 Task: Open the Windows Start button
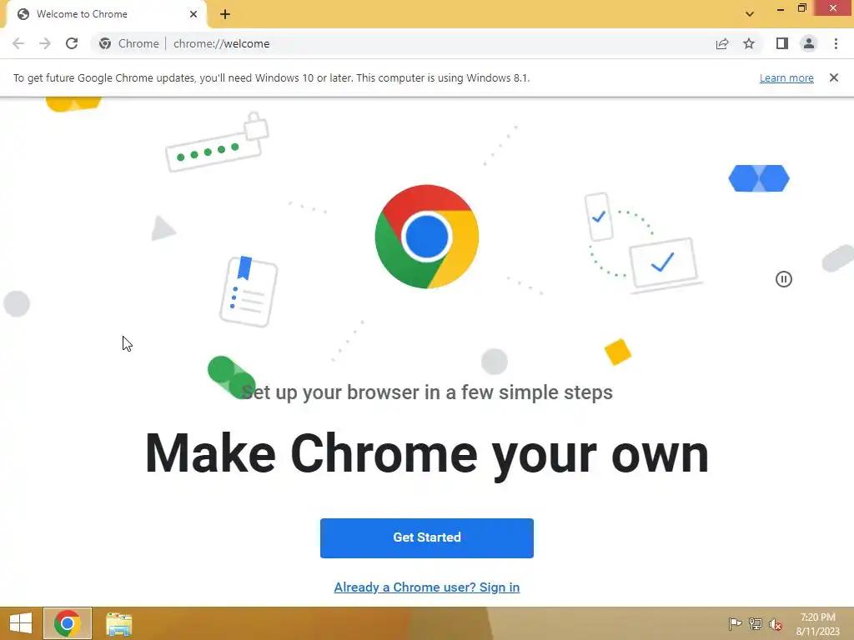coord(21,623)
